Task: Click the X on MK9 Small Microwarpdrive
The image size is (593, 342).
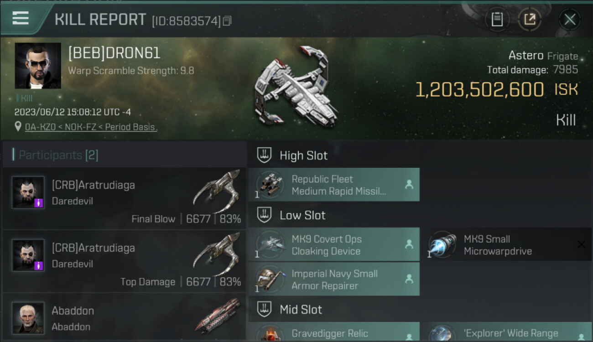Action: pos(581,244)
